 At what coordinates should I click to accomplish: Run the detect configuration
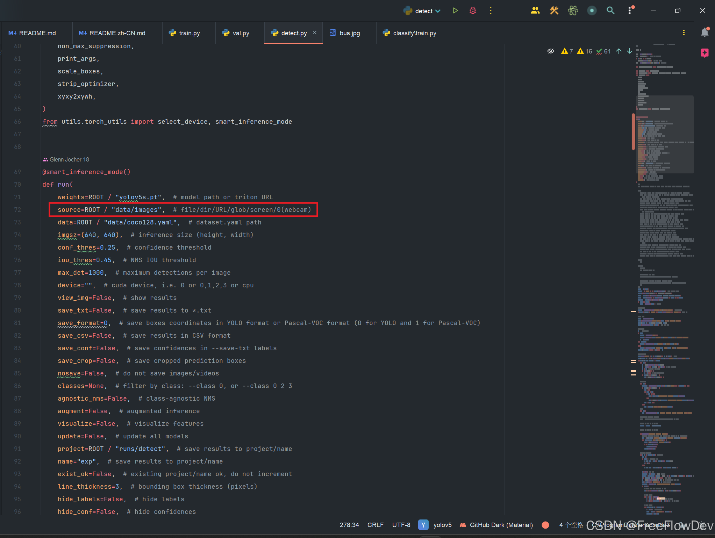tap(455, 10)
